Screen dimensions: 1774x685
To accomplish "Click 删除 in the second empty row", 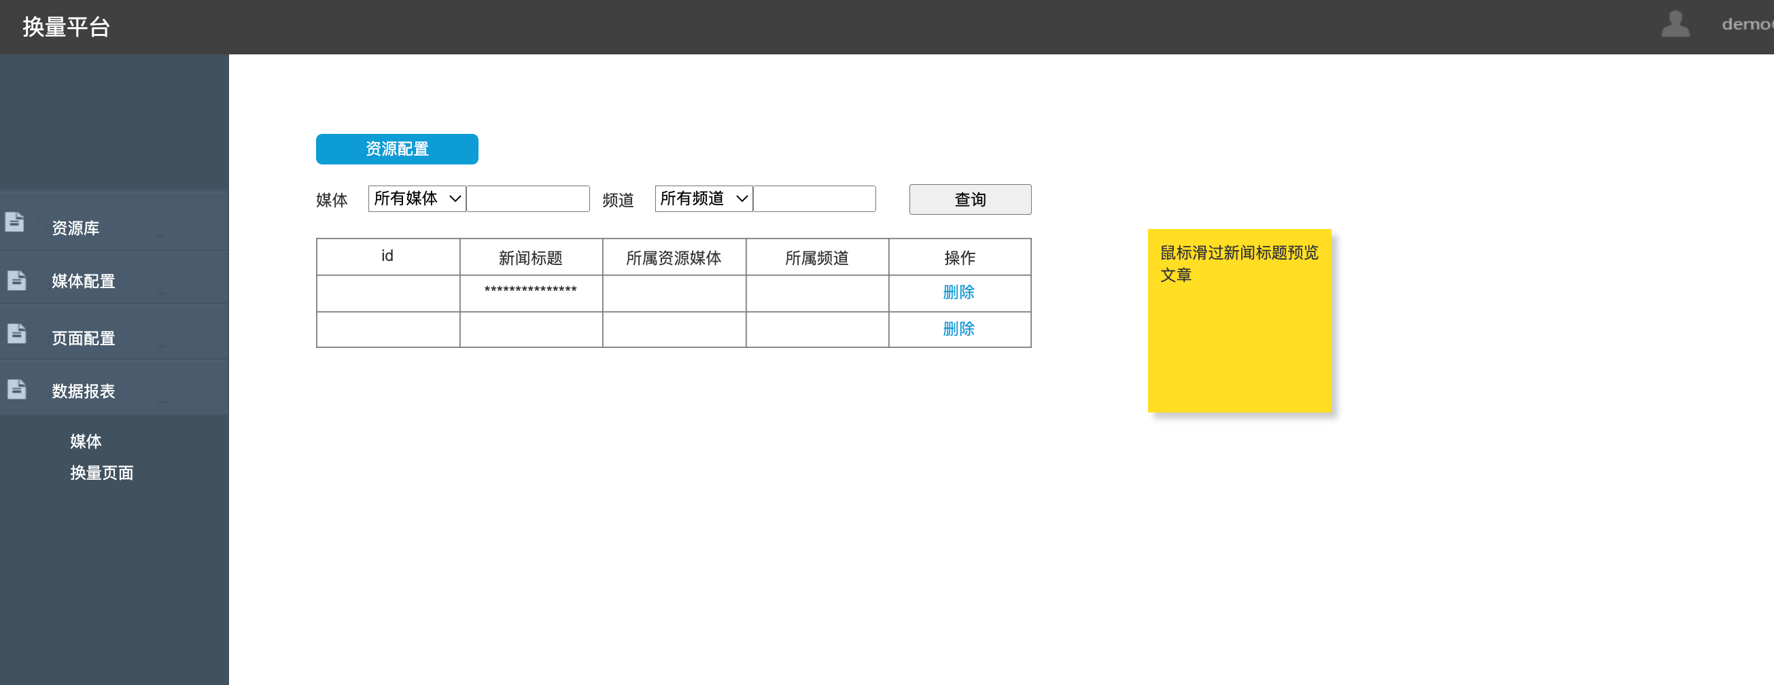I will pyautogui.click(x=958, y=329).
